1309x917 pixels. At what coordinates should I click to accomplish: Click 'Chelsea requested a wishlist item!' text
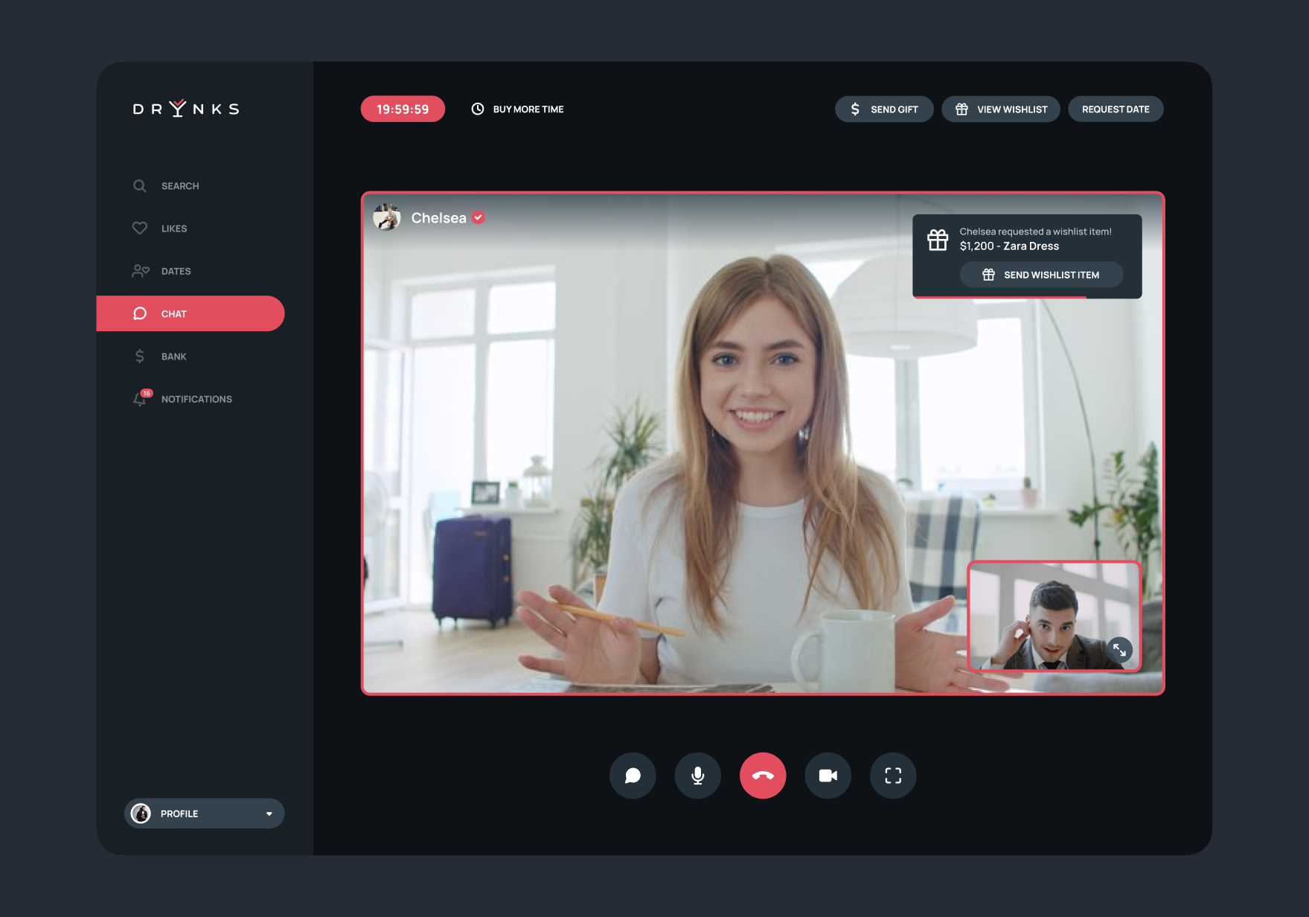coord(1035,231)
